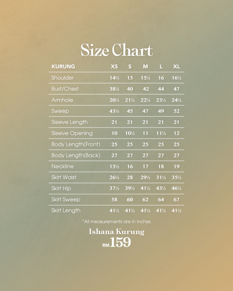Click the L size column header

[x=161, y=66]
